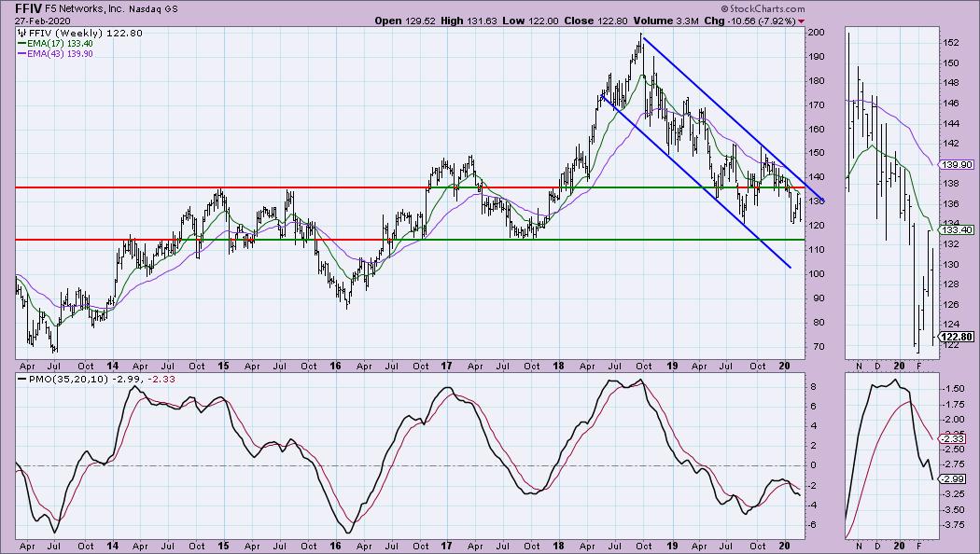
Task: Click the 'Open 129.52' value
Action: (x=405, y=21)
